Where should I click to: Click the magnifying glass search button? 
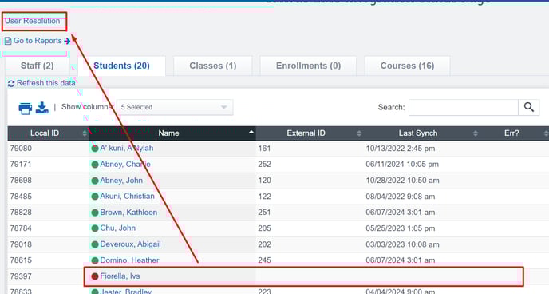tap(529, 107)
